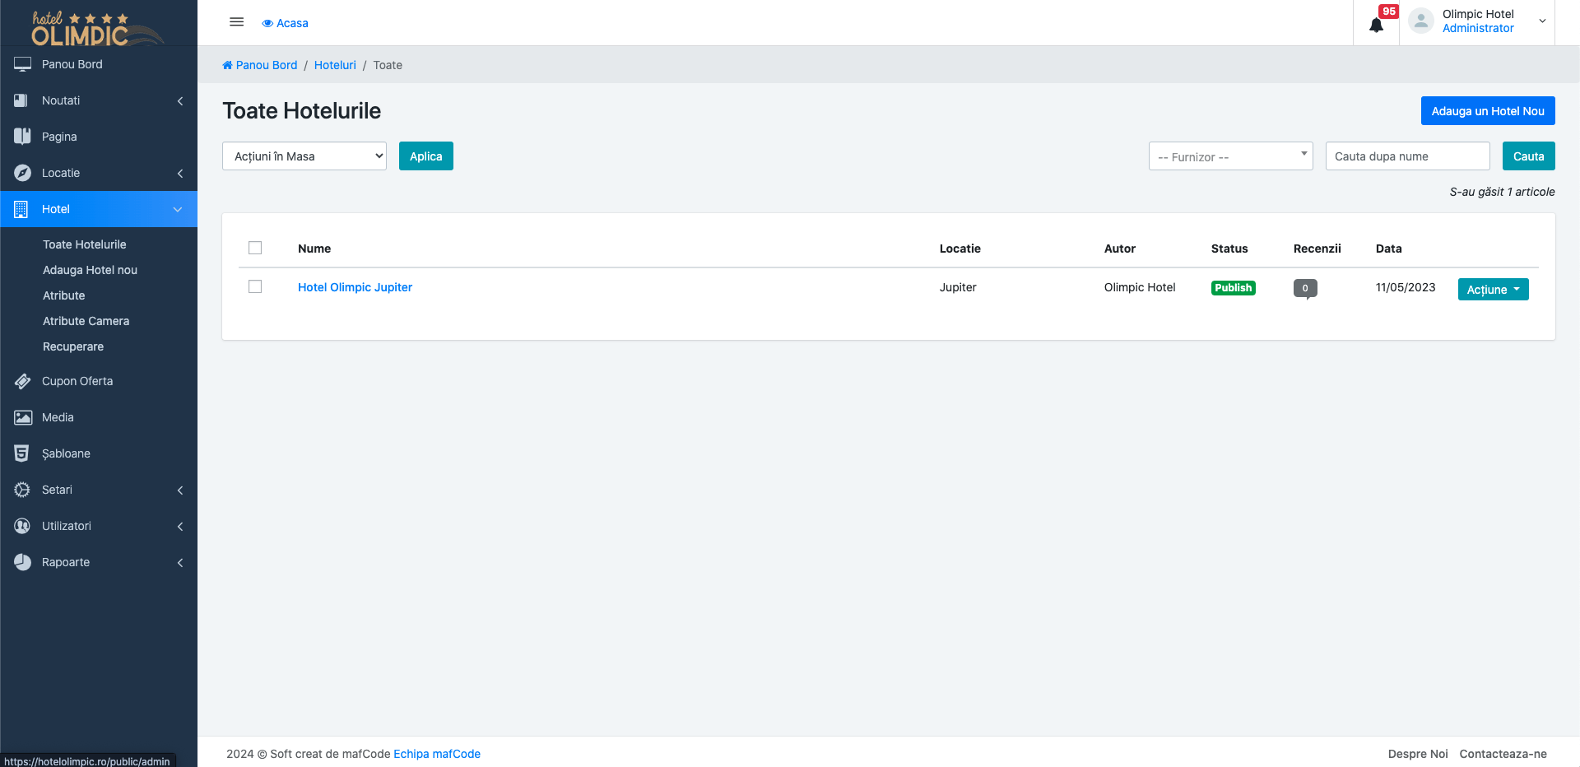
Task: Click the Acasa link in top bar
Action: [285, 23]
